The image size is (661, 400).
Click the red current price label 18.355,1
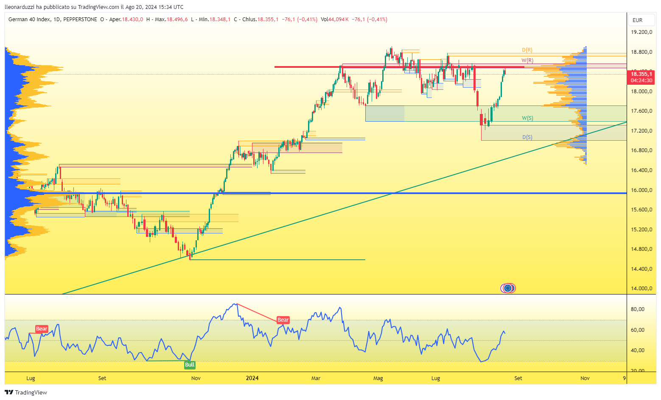click(641, 74)
